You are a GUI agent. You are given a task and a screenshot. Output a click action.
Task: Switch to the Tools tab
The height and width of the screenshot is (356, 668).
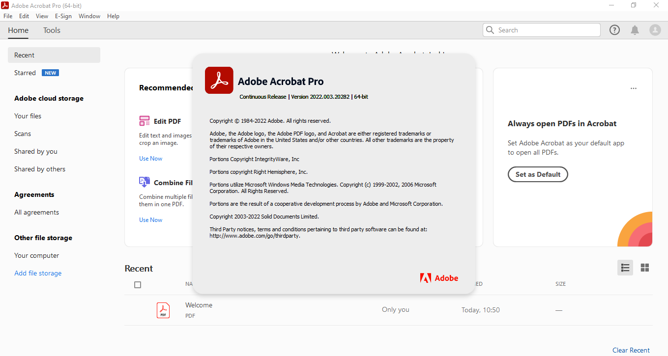[52, 30]
